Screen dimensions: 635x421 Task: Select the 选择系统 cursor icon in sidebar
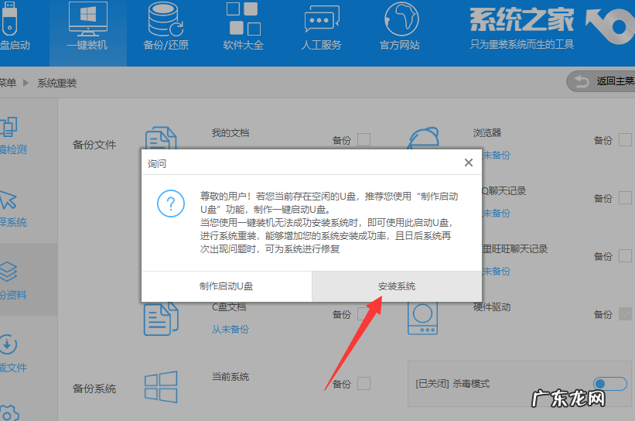click(x=8, y=200)
